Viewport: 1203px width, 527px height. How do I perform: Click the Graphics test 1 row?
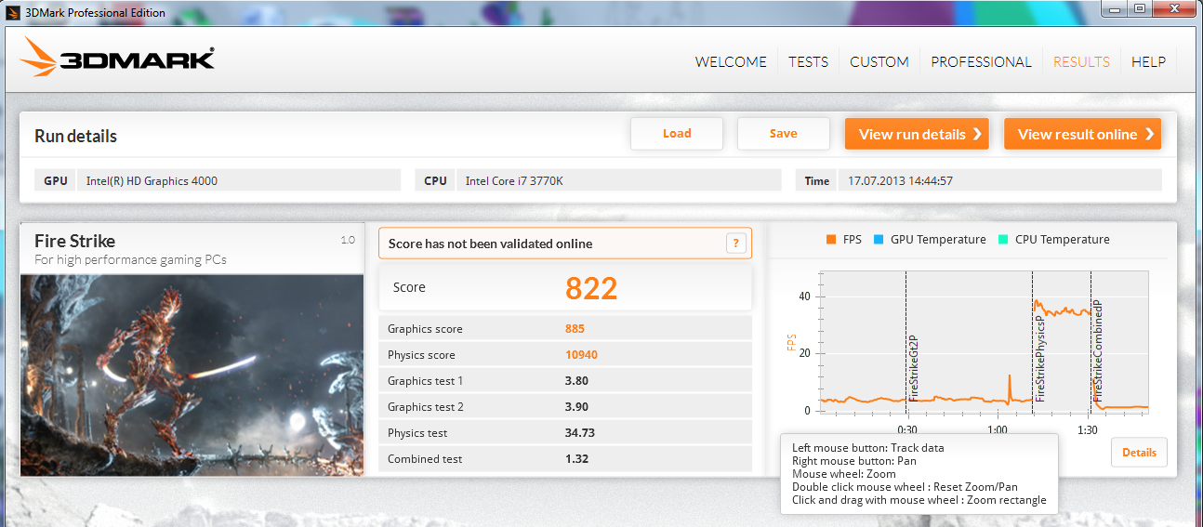pos(565,381)
